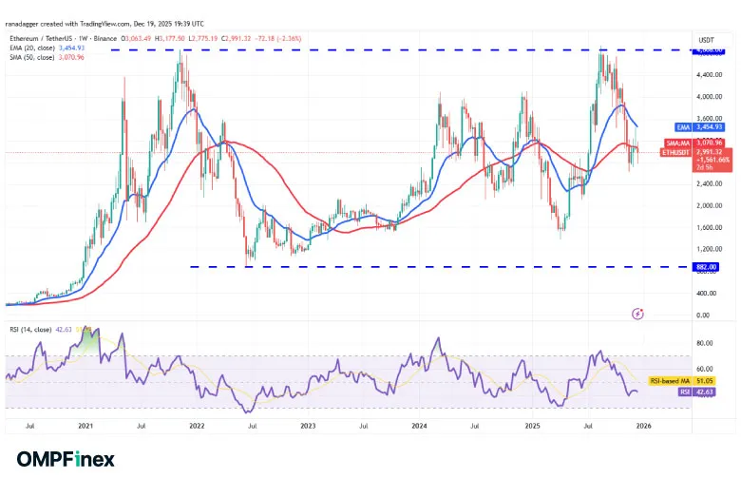Open the USDT currency selector on price axis
Image resolution: width=741 pixels, height=478 pixels.
(706, 40)
